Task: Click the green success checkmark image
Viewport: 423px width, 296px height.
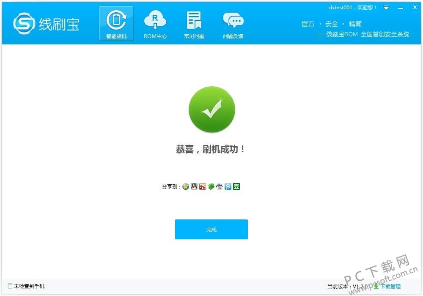Action: (x=212, y=109)
